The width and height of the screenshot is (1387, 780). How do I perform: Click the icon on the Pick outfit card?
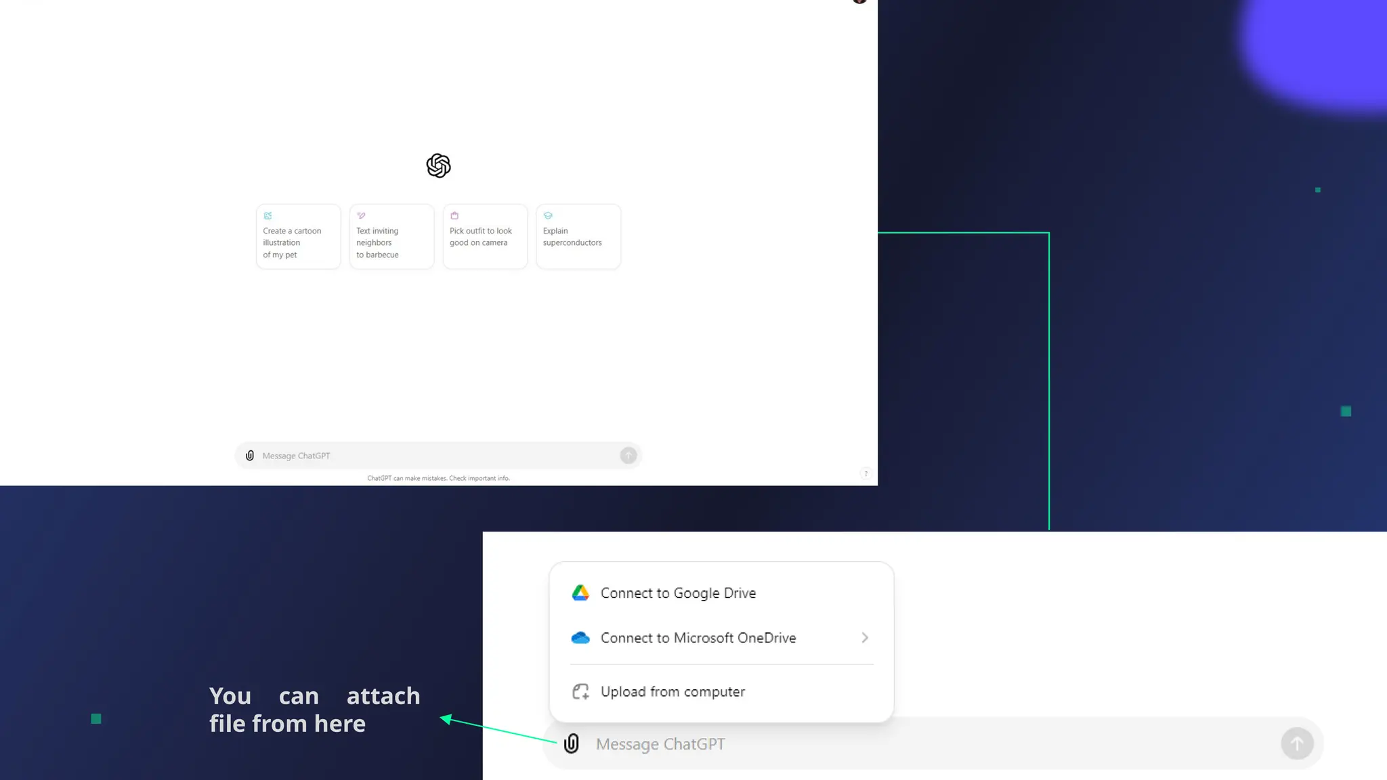click(x=454, y=216)
